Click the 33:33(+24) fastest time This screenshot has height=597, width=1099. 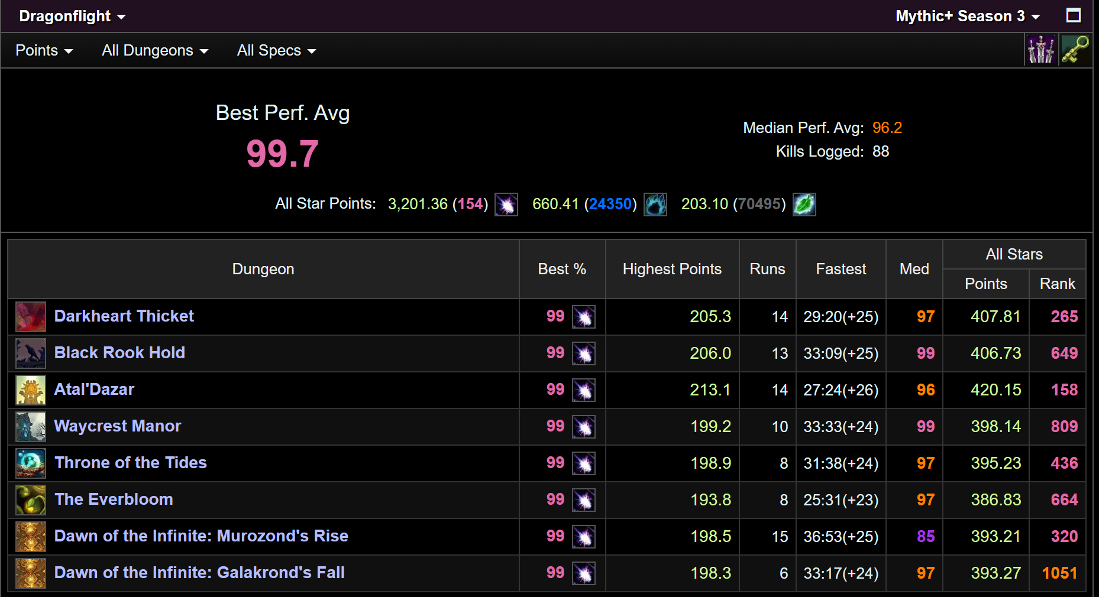tap(841, 427)
